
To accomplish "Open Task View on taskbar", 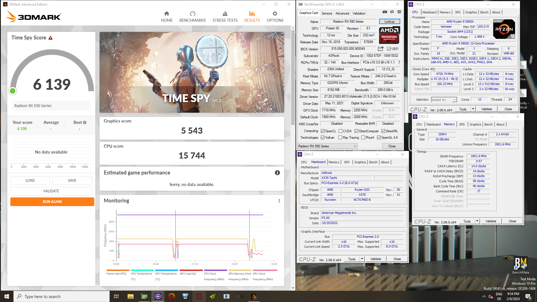I will (x=116, y=296).
